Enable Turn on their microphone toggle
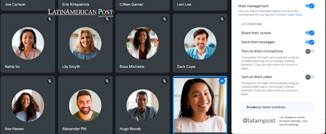Viewport: 326px width, 134px height. [310, 51]
